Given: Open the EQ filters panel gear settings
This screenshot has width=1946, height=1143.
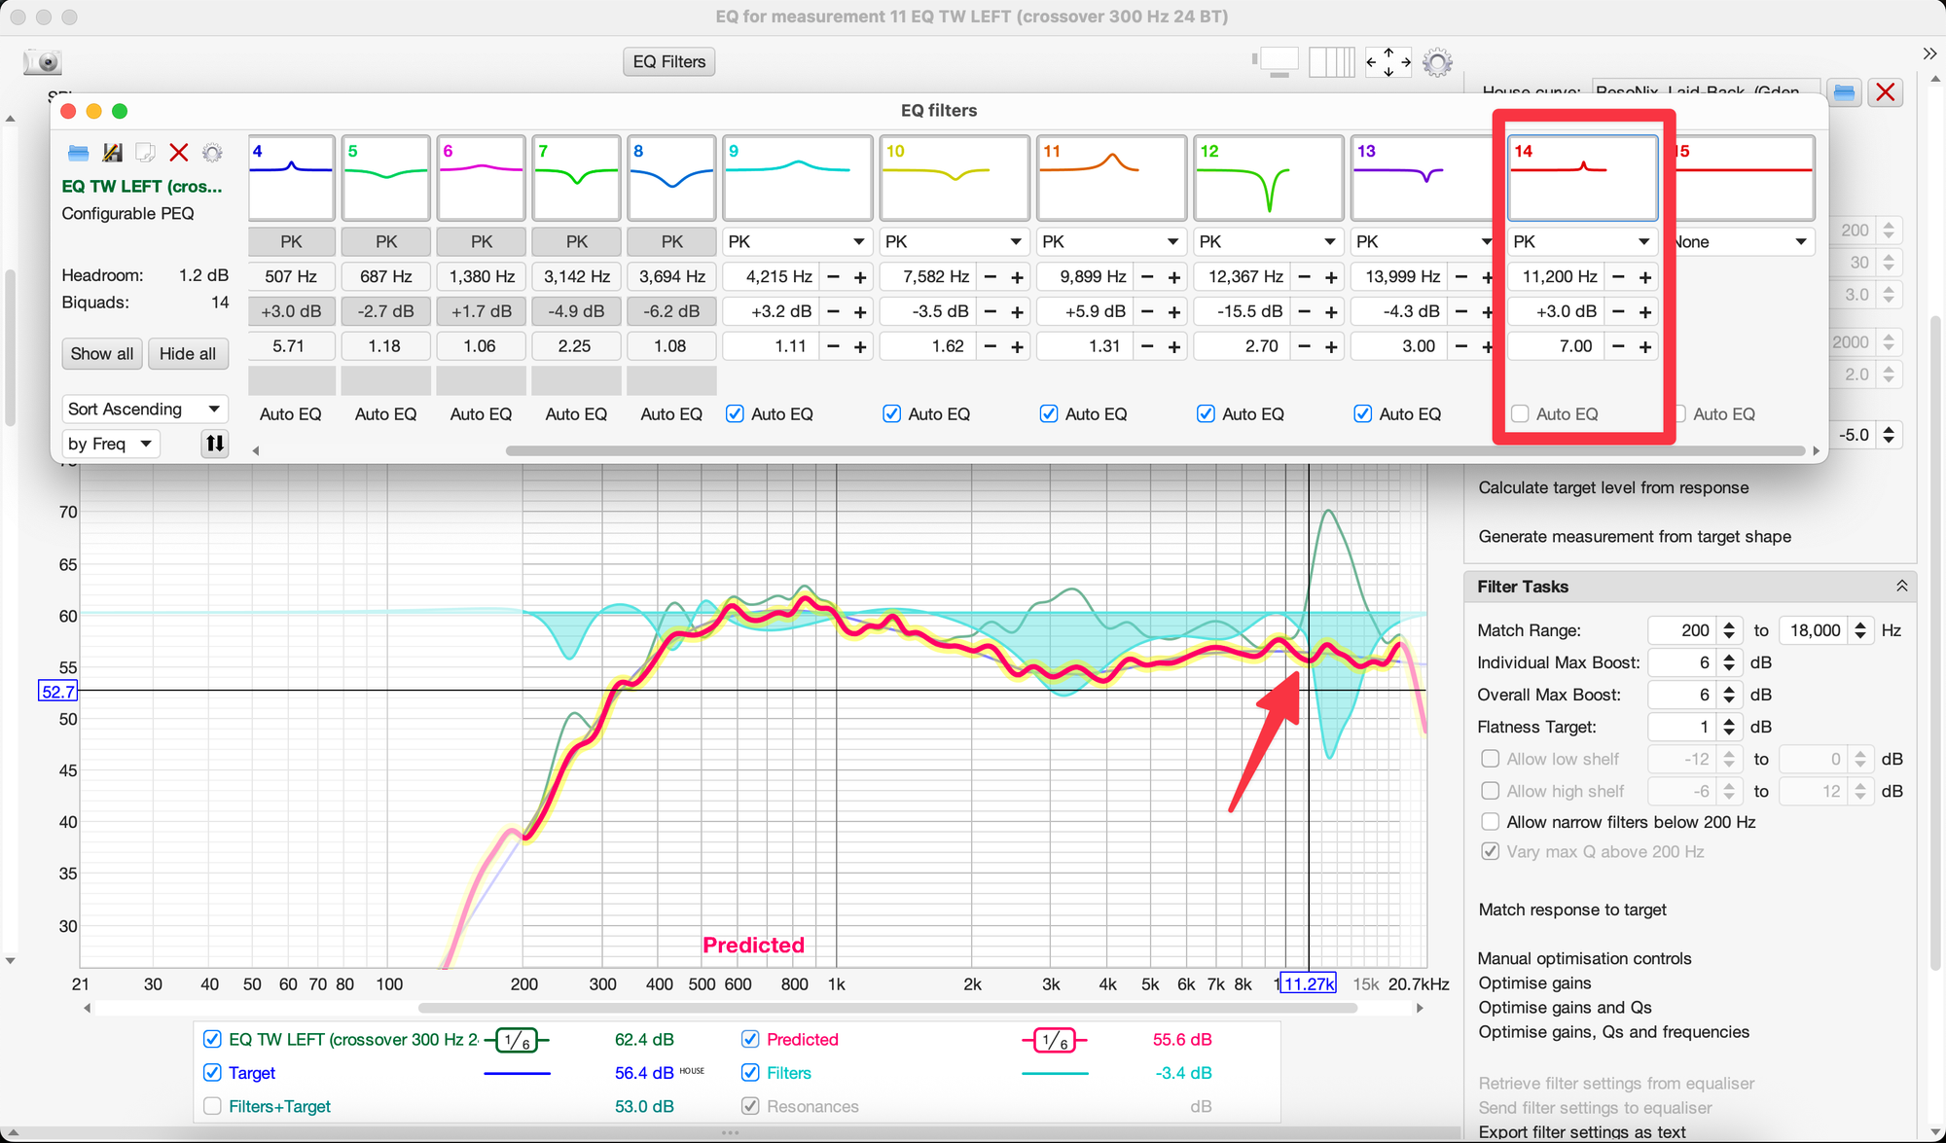Looking at the screenshot, I should pos(212,153).
